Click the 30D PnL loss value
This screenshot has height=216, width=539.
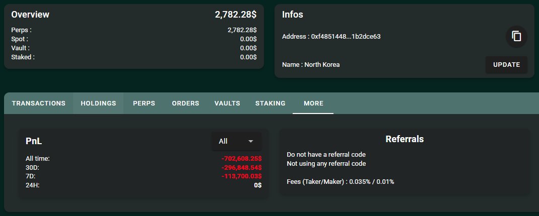[x=242, y=168]
